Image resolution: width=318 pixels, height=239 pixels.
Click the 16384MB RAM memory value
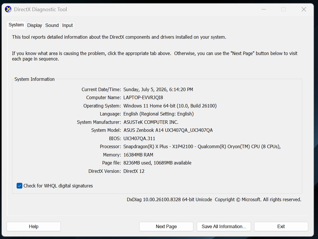[x=138, y=155]
